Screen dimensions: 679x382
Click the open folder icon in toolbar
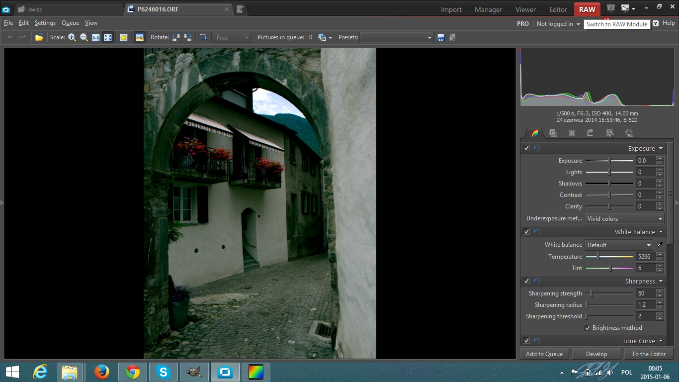39,37
